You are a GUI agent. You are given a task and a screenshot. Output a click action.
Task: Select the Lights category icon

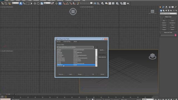(166, 11)
